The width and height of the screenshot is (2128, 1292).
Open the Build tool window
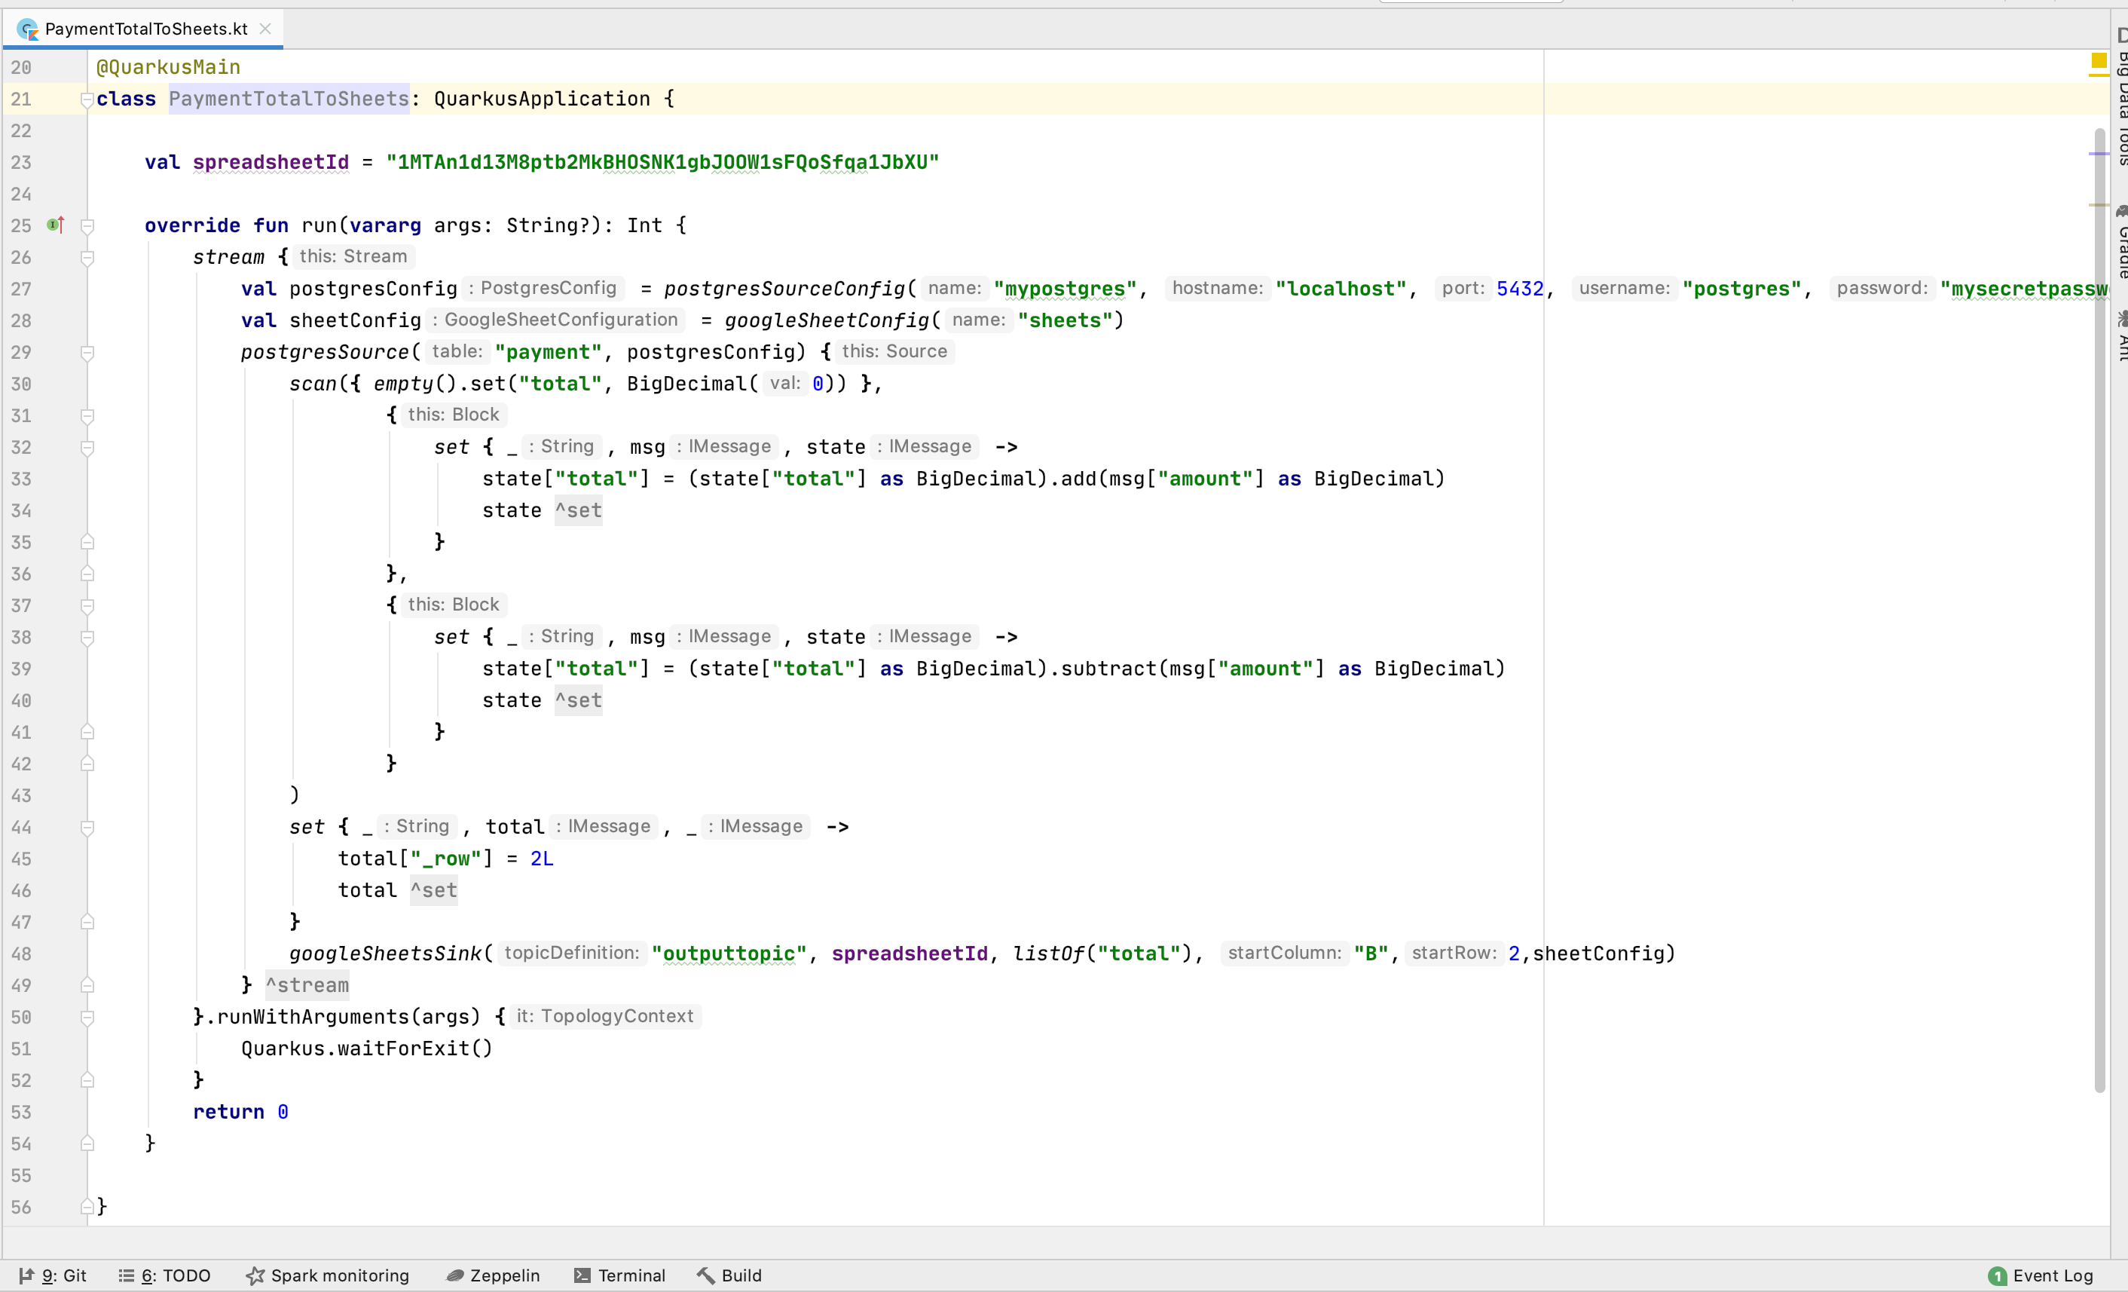(x=729, y=1275)
